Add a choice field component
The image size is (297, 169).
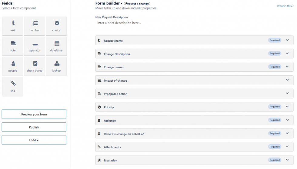(x=56, y=26)
